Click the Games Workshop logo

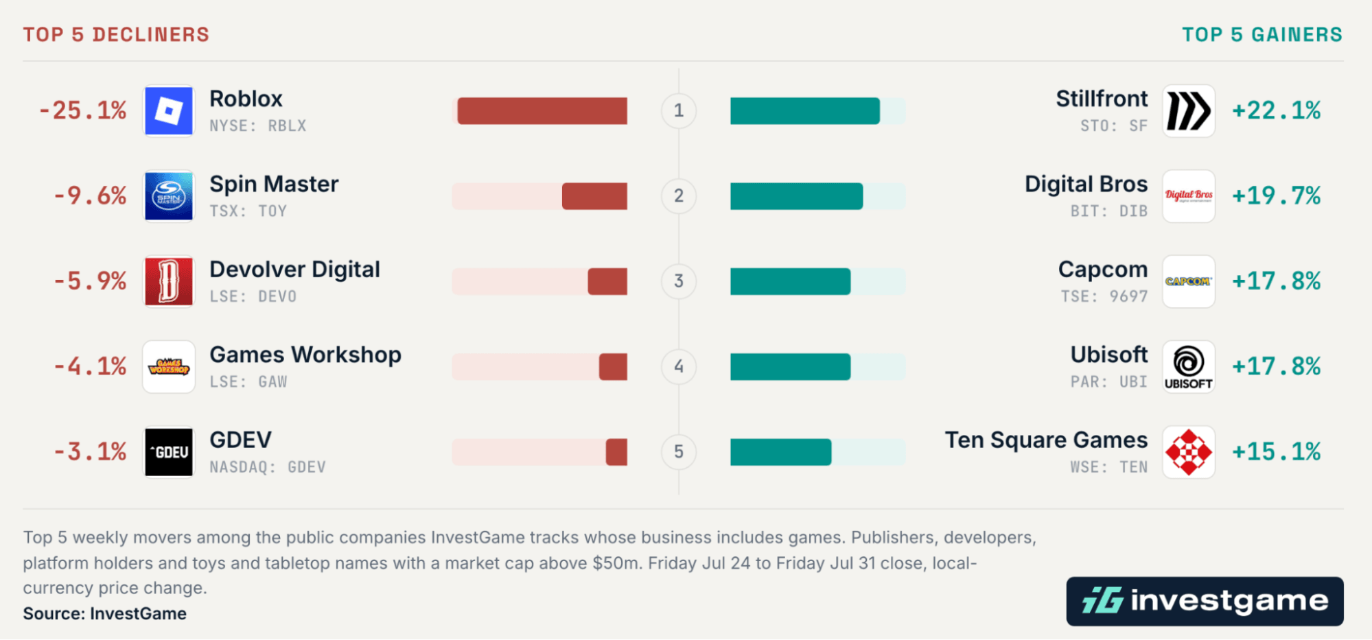point(169,367)
